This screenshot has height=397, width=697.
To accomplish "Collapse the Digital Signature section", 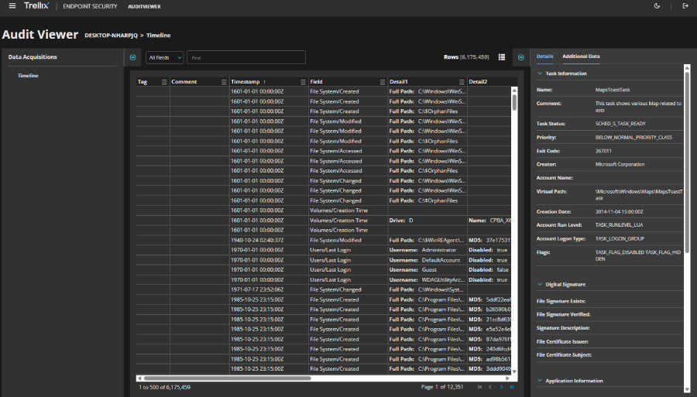I will [540, 284].
